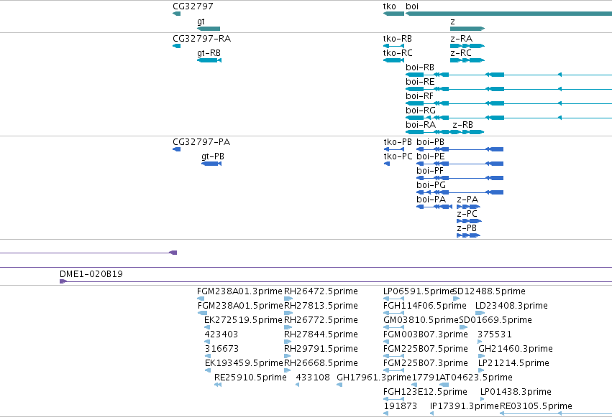Select EST RH27813.5prime
The image size is (612, 417).
[288, 313]
